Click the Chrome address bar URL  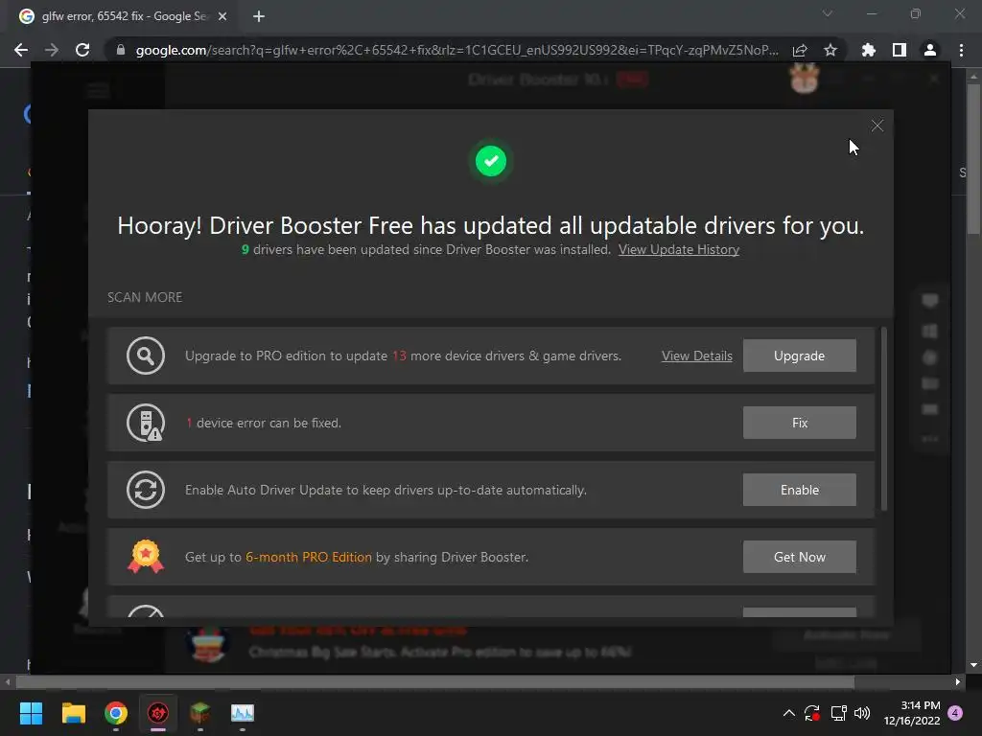pyautogui.click(x=456, y=50)
